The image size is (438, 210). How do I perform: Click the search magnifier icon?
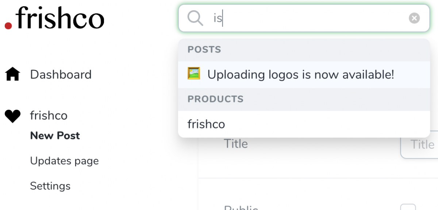tap(195, 18)
